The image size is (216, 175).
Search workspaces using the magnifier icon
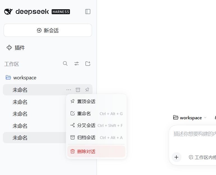point(65,64)
